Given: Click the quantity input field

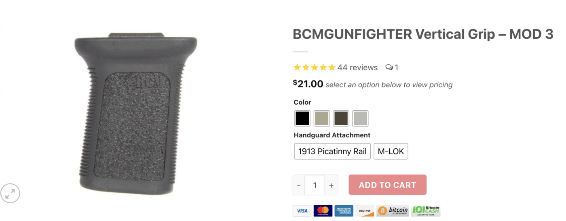Looking at the screenshot, I should pyautogui.click(x=315, y=185).
